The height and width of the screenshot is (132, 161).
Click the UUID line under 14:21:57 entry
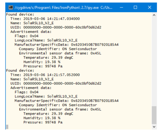click(56, 83)
